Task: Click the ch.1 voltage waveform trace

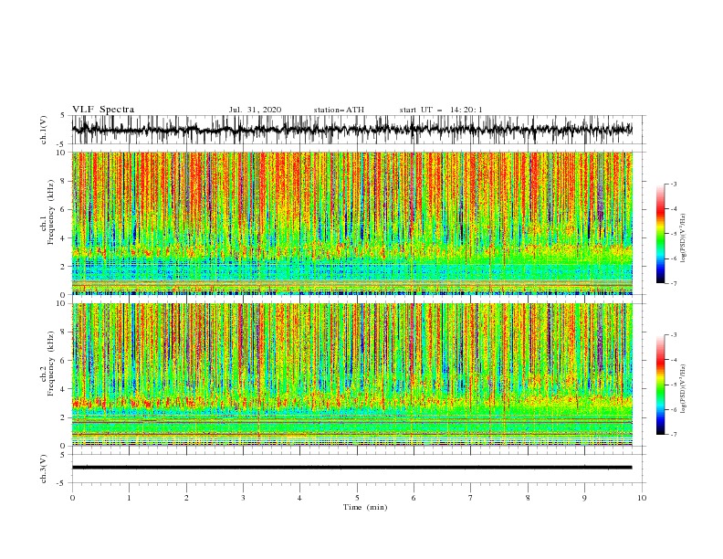Action: coord(351,130)
